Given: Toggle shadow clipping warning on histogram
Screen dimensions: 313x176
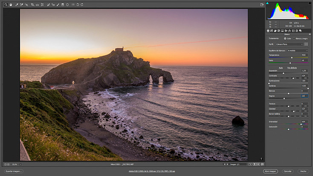Looking at the screenshot, I should click(267, 3).
